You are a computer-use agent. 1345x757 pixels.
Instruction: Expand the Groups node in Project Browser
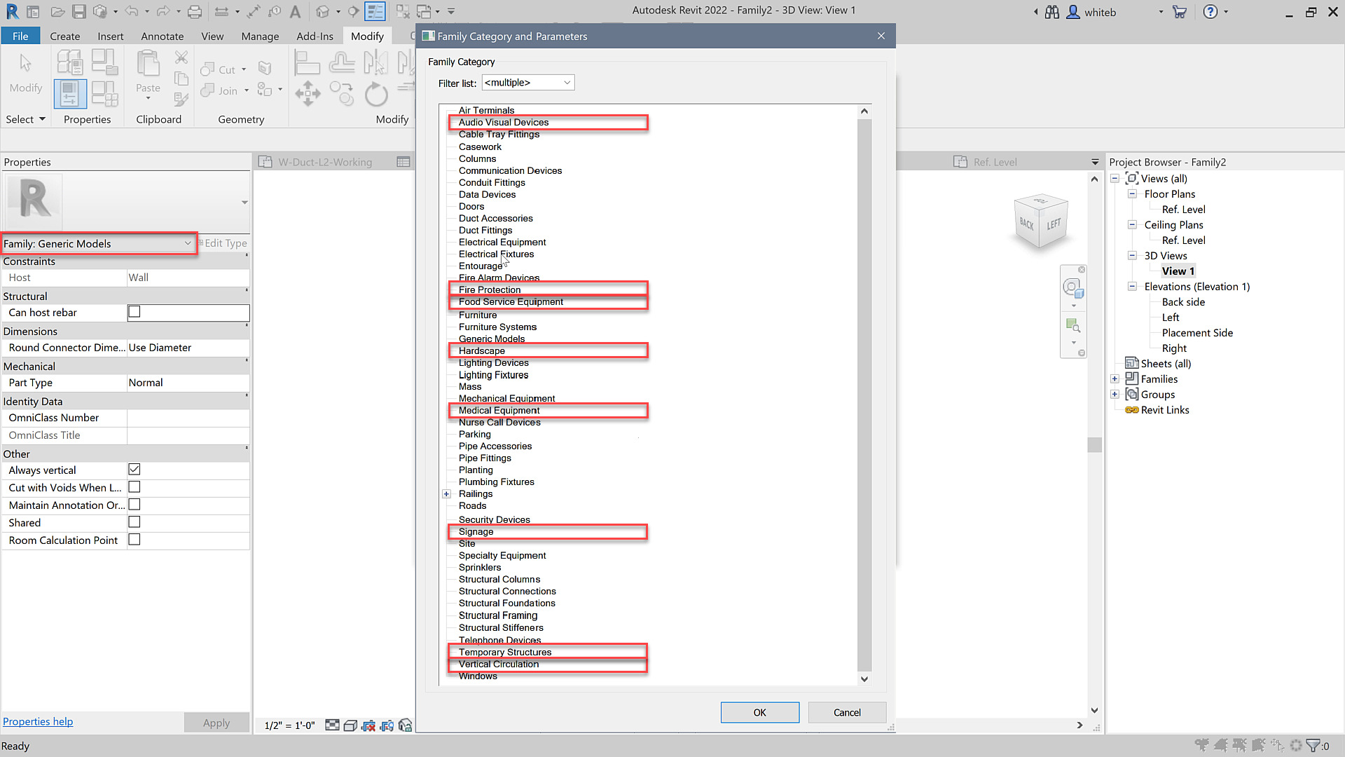(x=1115, y=395)
